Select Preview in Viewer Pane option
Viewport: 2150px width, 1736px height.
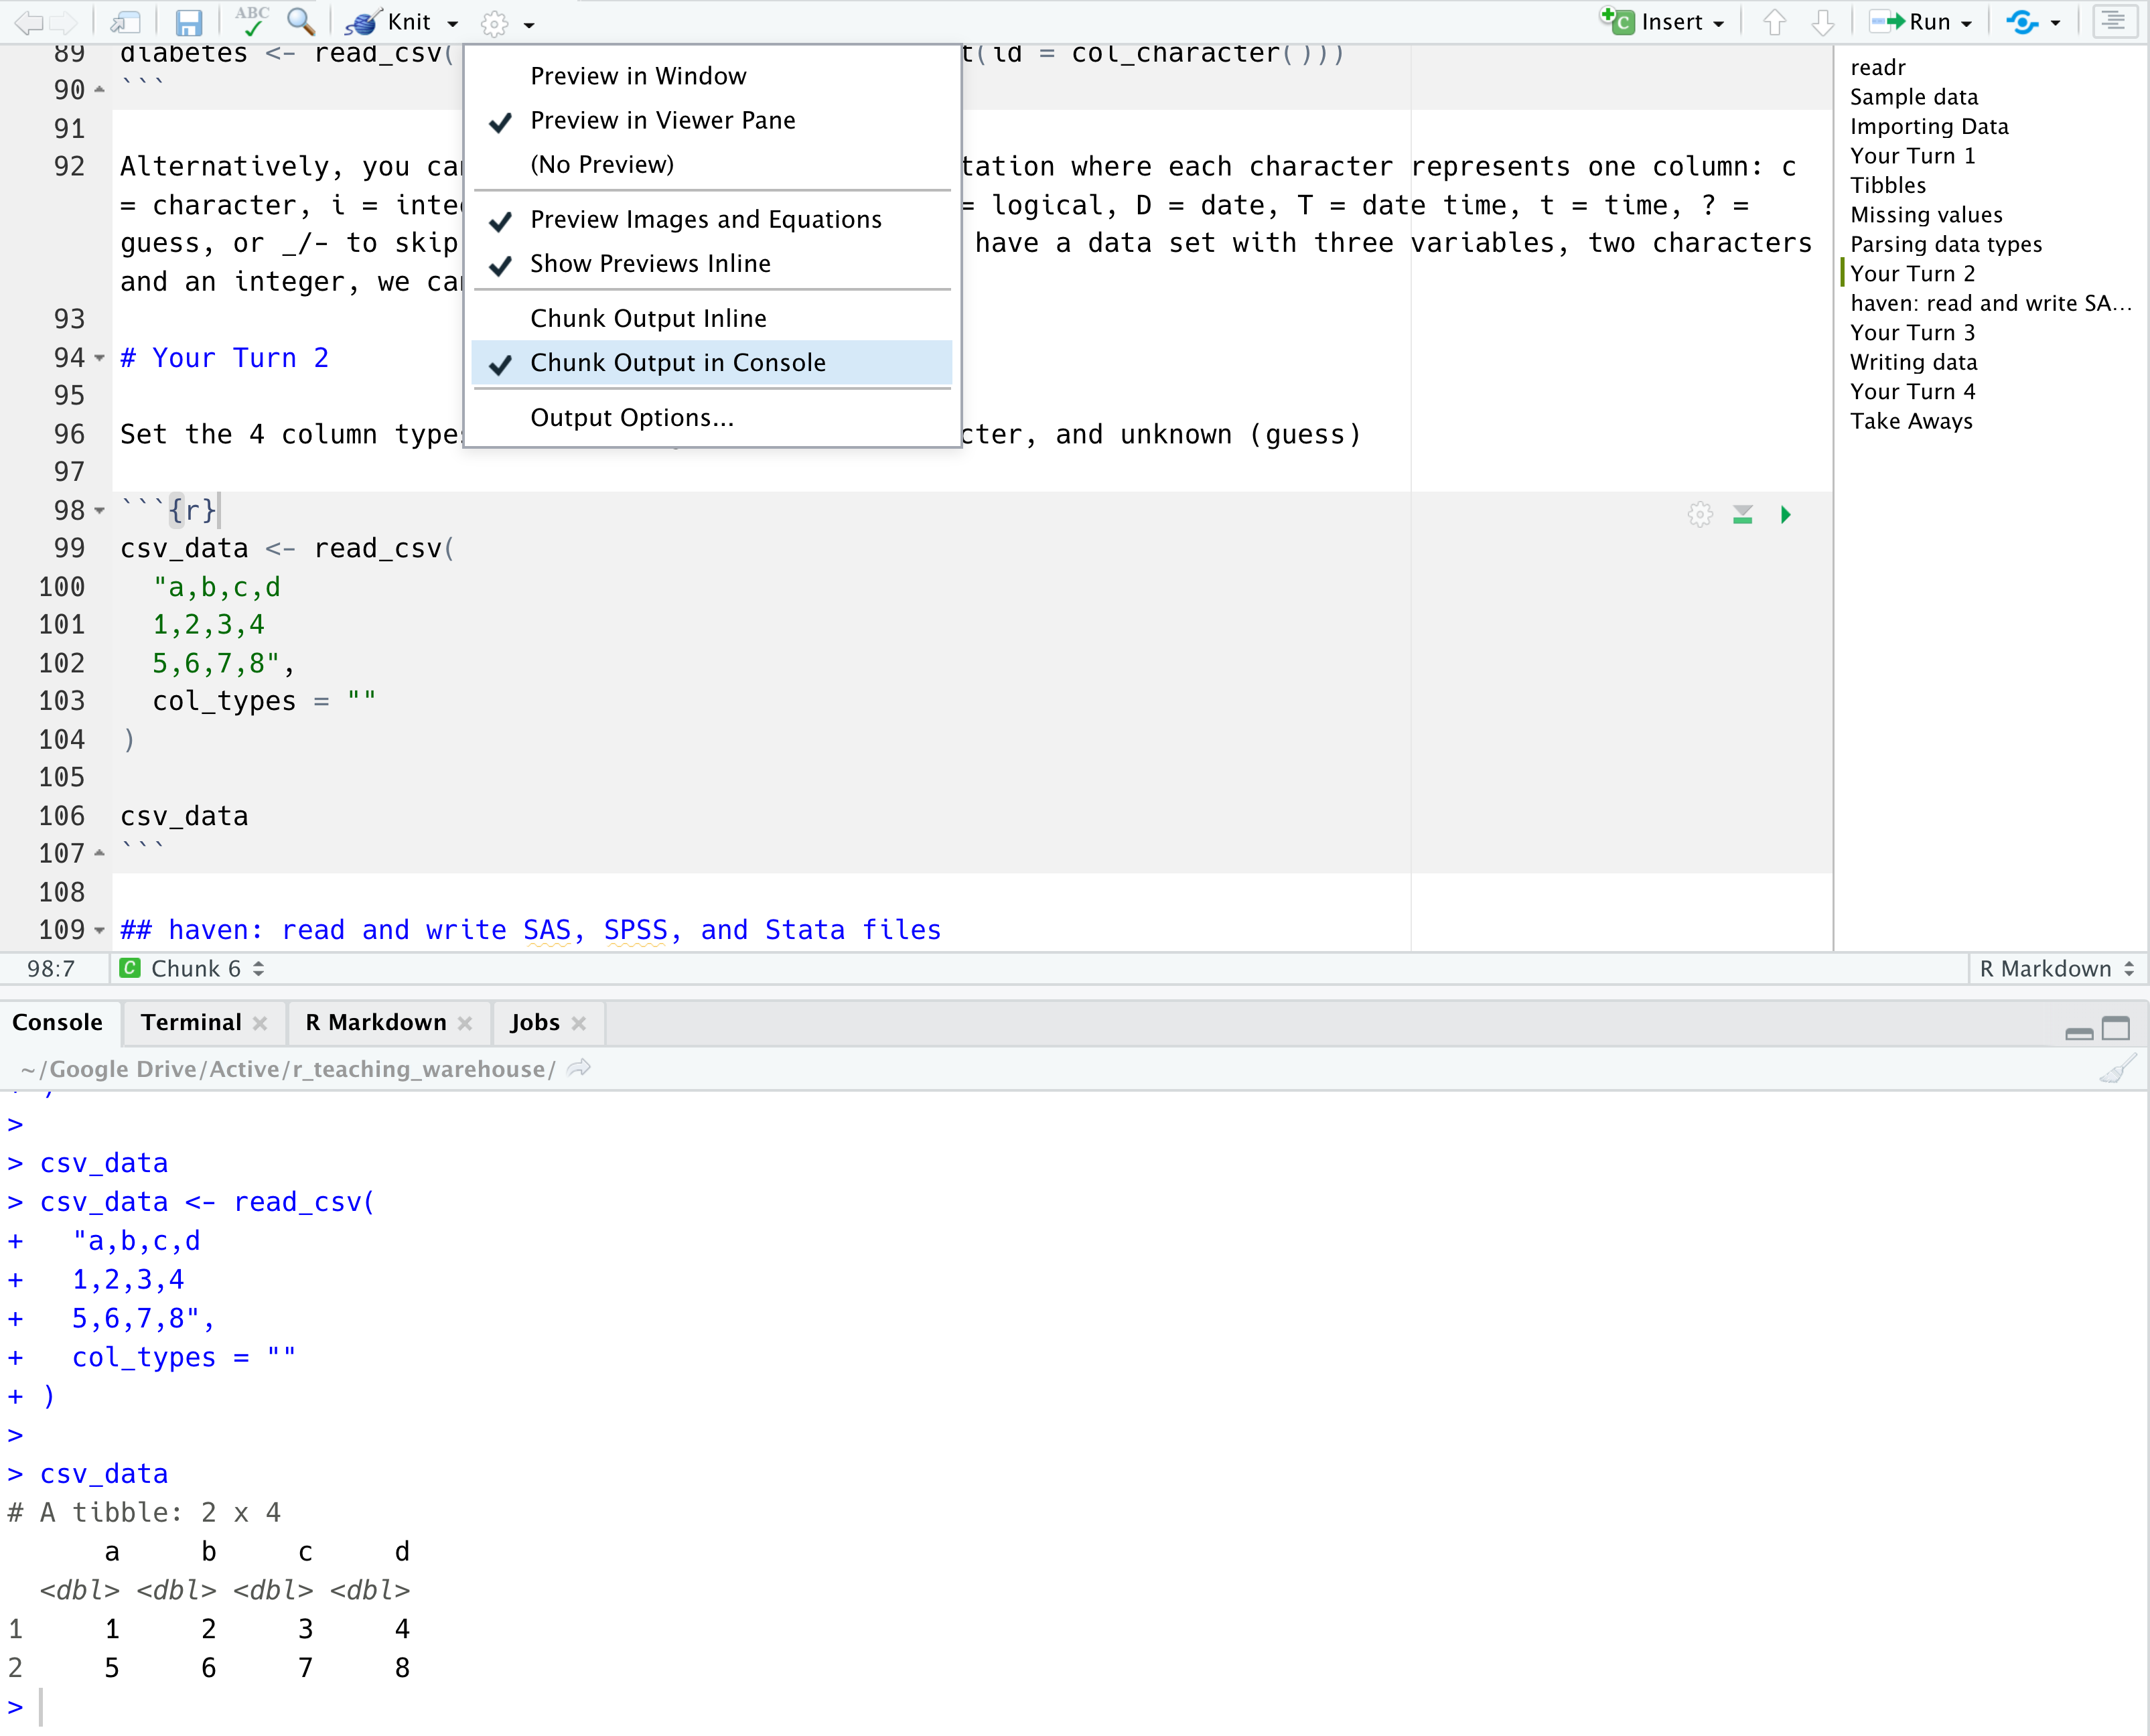[711, 120]
